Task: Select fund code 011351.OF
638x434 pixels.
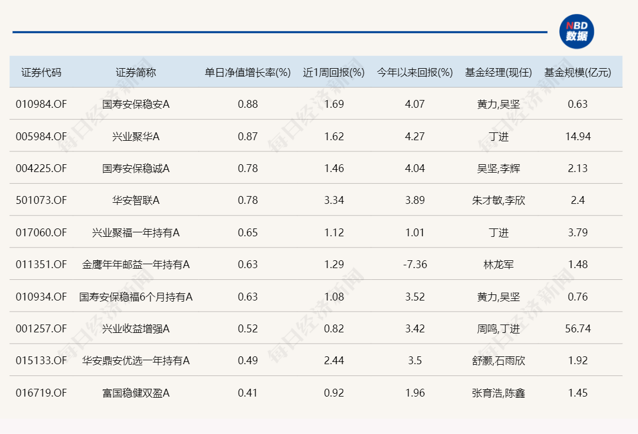Action: pyautogui.click(x=41, y=264)
